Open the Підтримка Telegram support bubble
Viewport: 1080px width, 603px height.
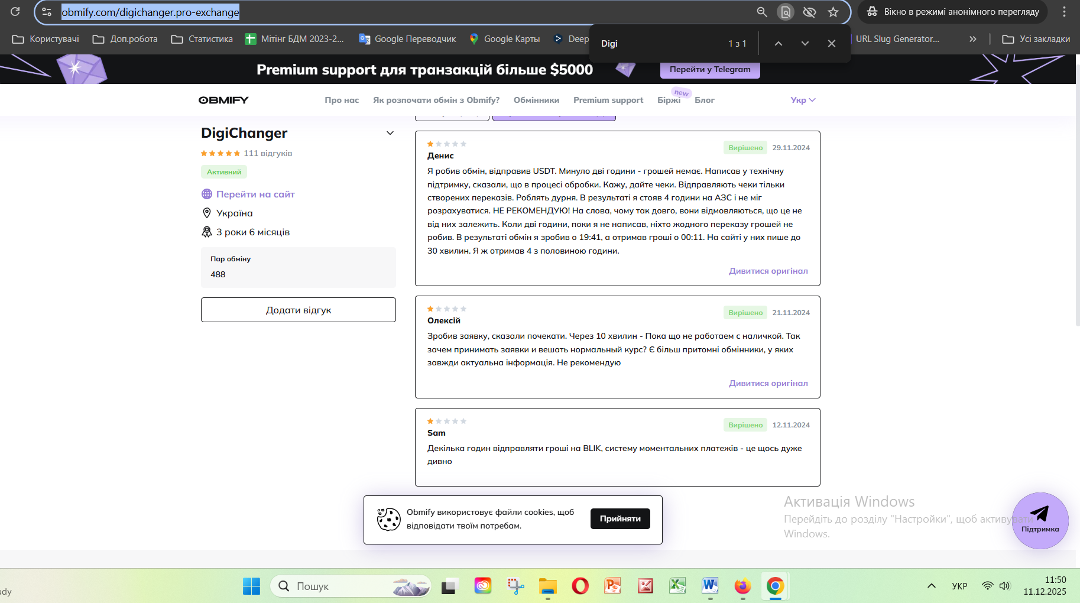1040,521
